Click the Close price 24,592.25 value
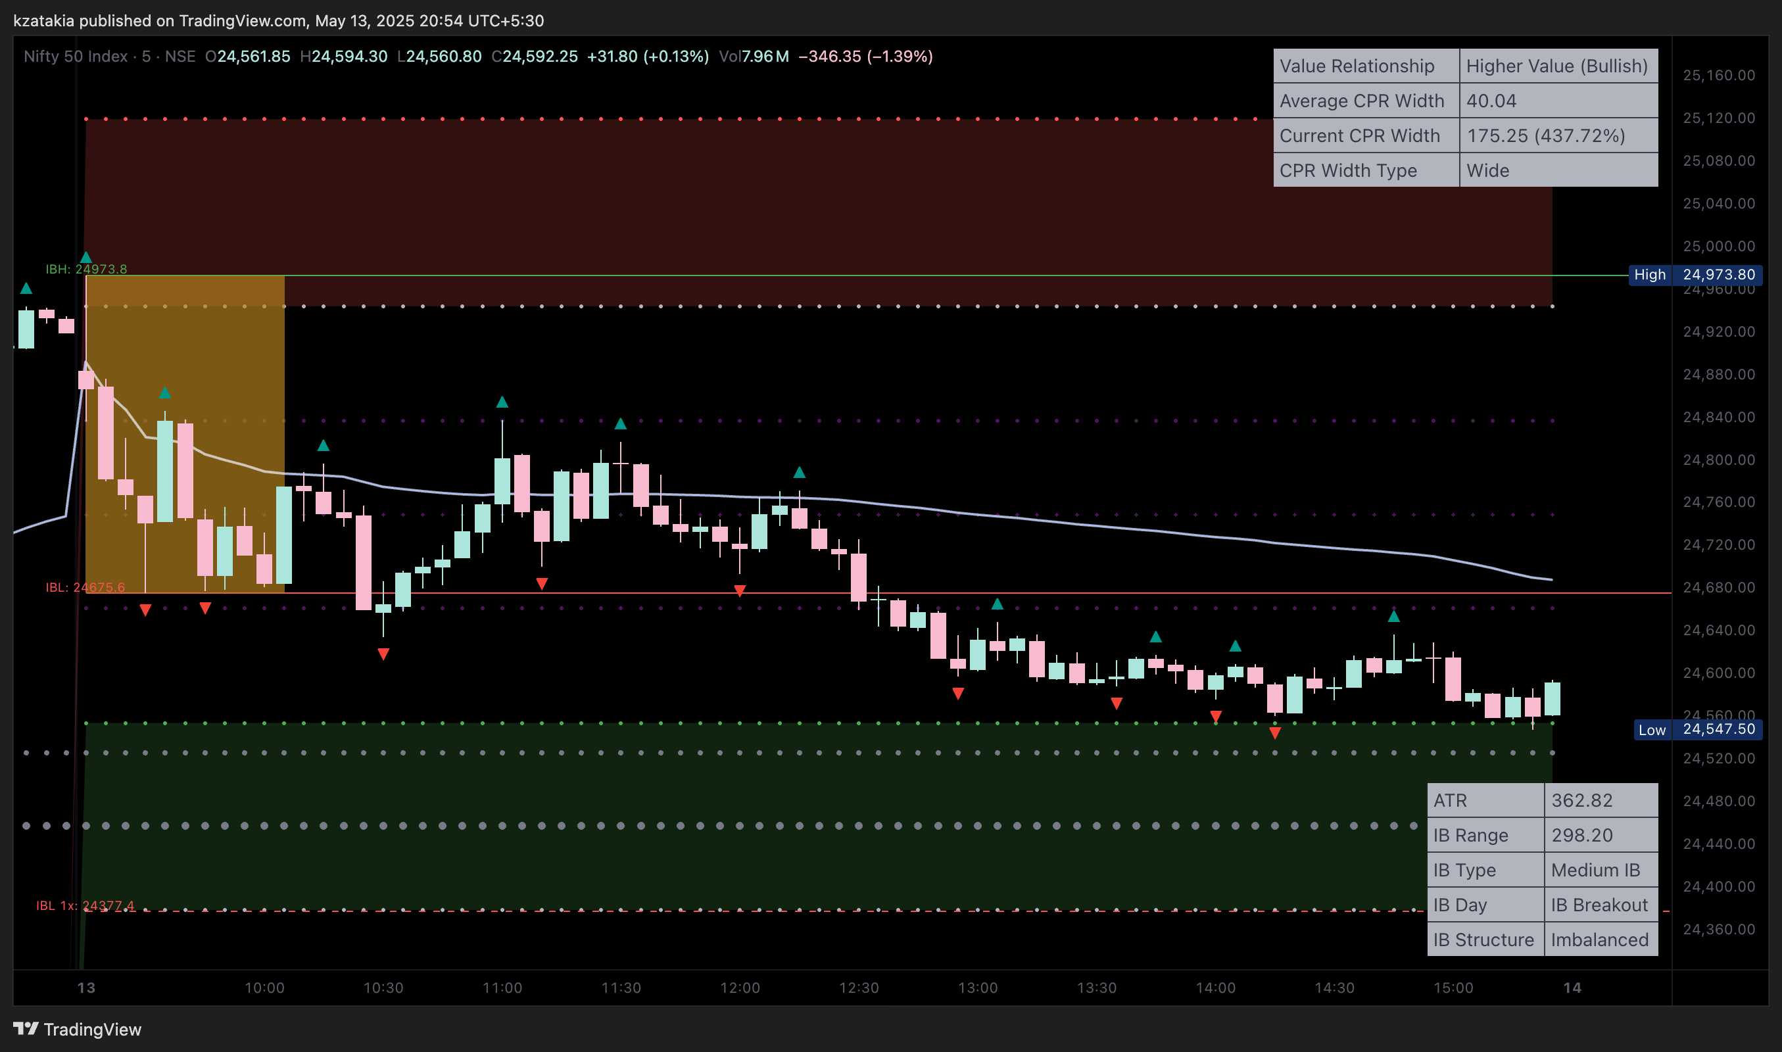The image size is (1782, 1052). [540, 56]
